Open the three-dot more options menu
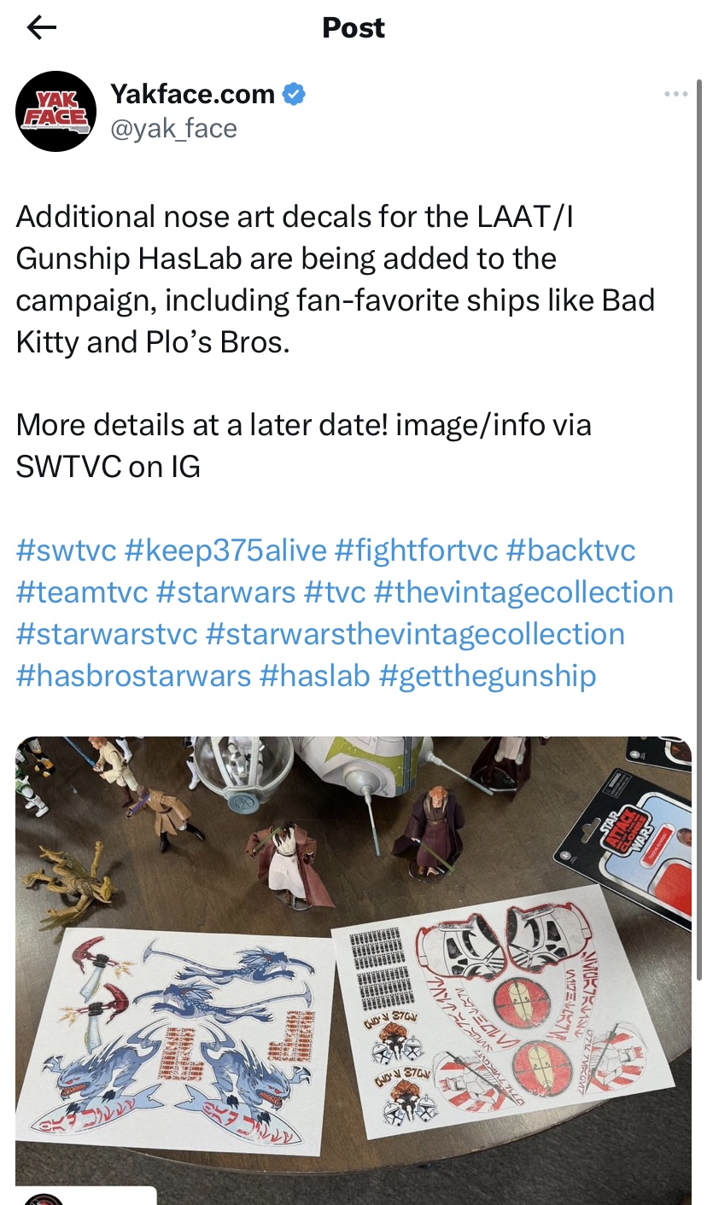 point(675,94)
